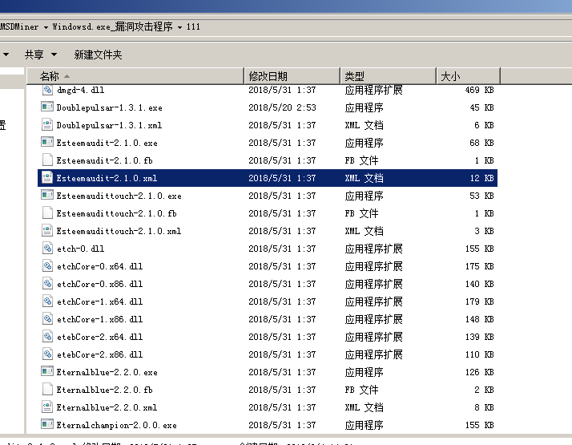572x445 pixels.
Task: Click the Doublepulsar-1.3.1.xml document icon
Action: [47, 125]
